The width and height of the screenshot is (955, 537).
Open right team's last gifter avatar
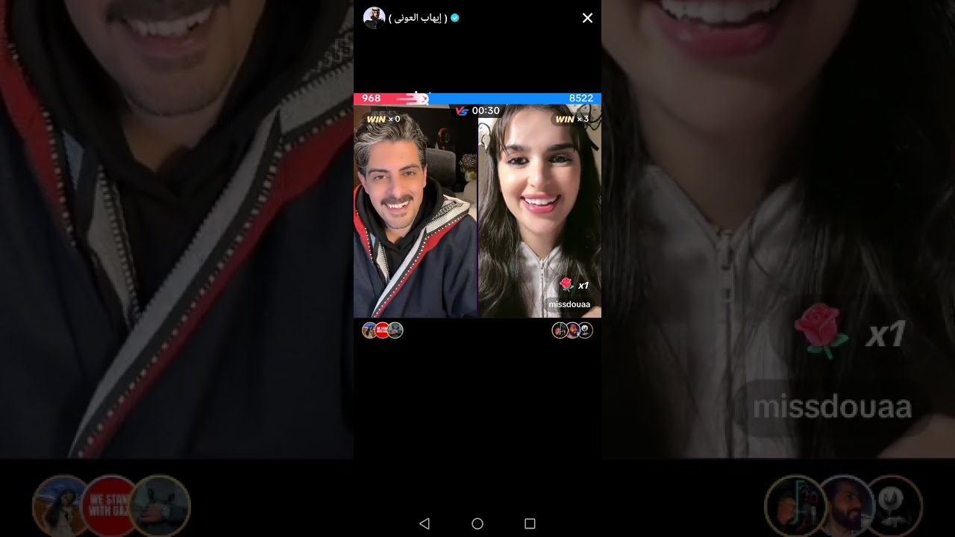point(586,330)
